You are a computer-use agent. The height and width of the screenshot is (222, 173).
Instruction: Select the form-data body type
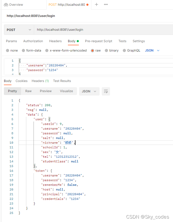[31, 50]
